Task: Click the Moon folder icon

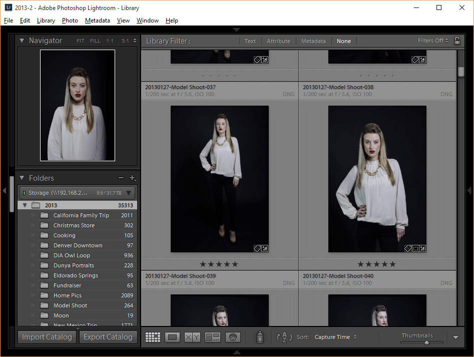Action: coord(45,315)
